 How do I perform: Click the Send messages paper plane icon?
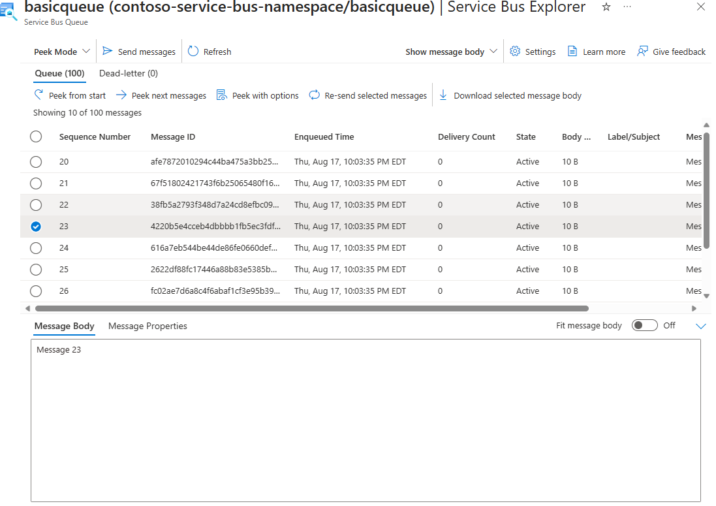pos(107,51)
